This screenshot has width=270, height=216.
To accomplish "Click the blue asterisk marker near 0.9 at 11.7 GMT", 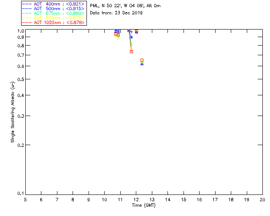I will 131,37.
